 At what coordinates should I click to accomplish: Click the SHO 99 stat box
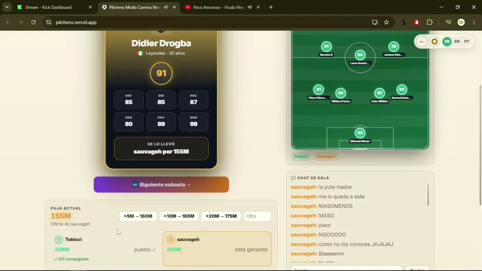tap(193, 122)
